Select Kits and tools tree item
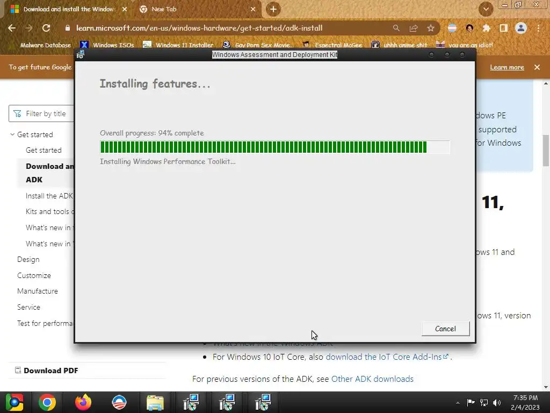 (49, 211)
